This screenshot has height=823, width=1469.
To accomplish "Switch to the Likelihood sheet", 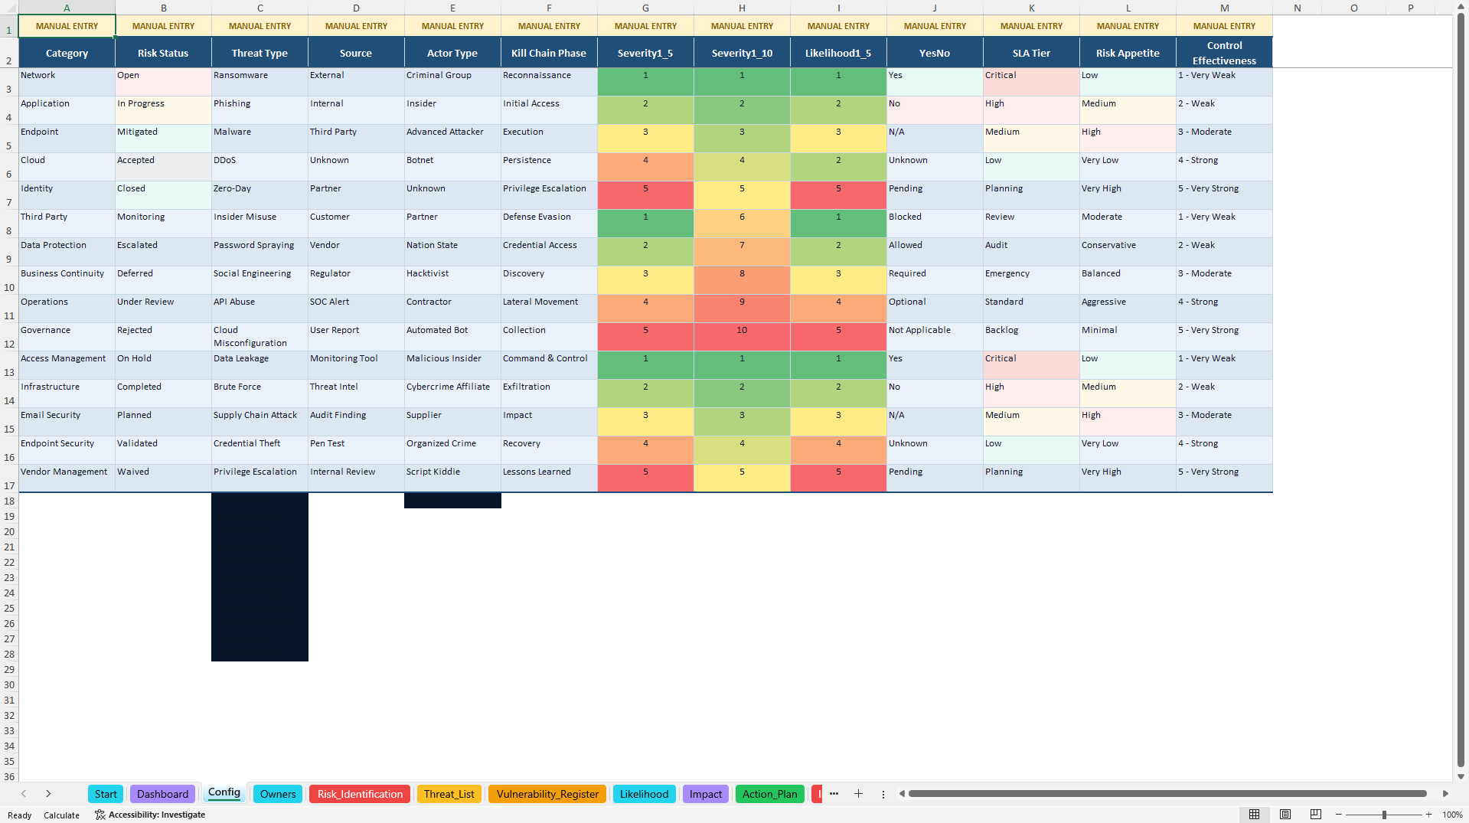I will pos(644,794).
